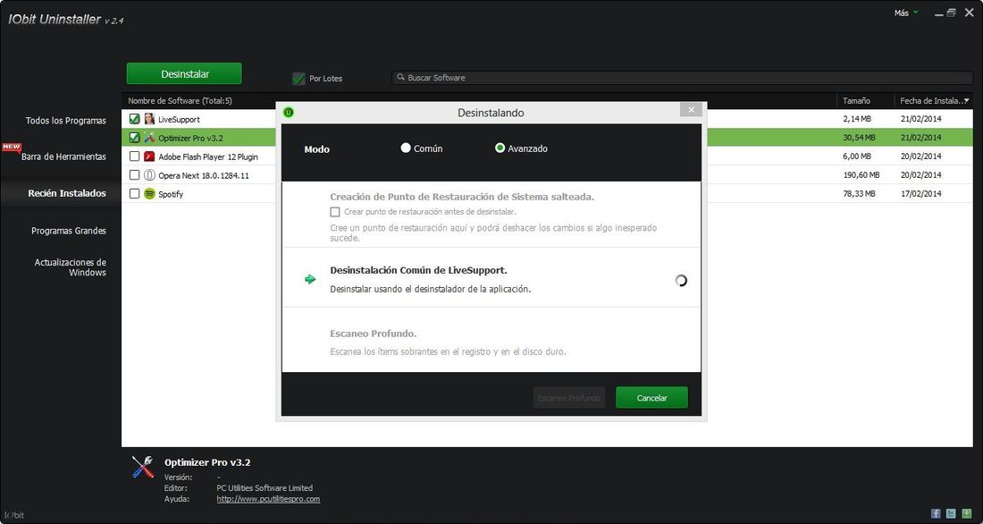Viewport: 983px width, 524px height.
Task: Click Creación de Punto de Restauración heading
Action: [x=462, y=197]
